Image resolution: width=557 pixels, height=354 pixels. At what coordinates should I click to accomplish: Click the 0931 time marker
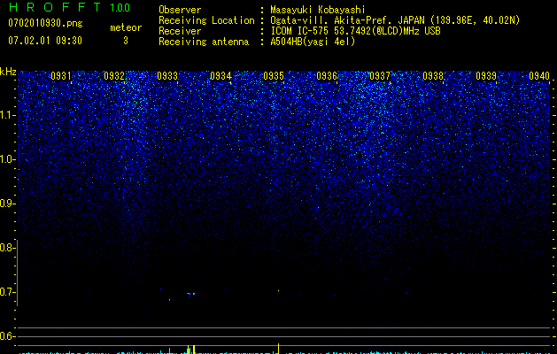[61, 75]
